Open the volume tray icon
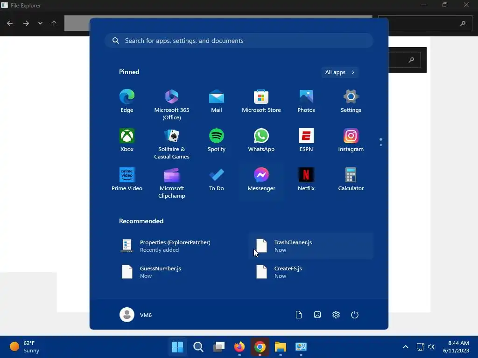This screenshot has height=358, width=478. (x=431, y=347)
